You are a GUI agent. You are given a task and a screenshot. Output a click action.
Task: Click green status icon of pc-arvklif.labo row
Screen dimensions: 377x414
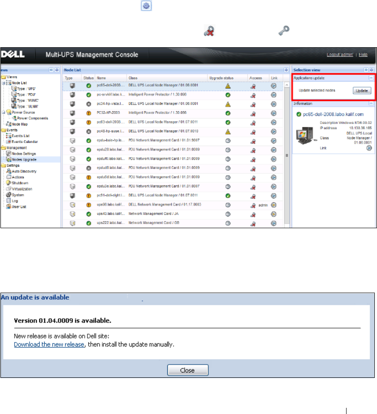pos(89,95)
